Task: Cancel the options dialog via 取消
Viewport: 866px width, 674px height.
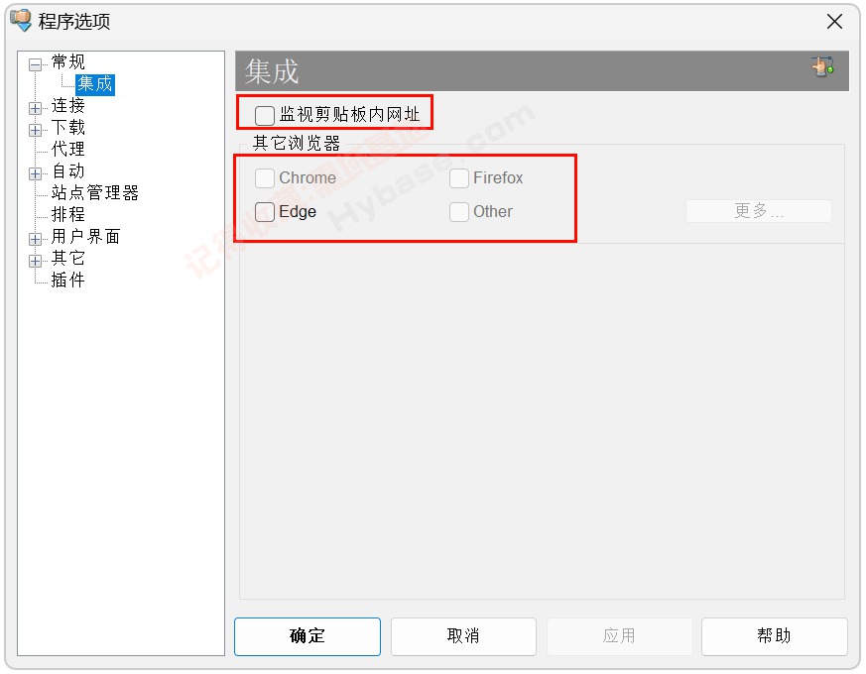Action: [463, 636]
